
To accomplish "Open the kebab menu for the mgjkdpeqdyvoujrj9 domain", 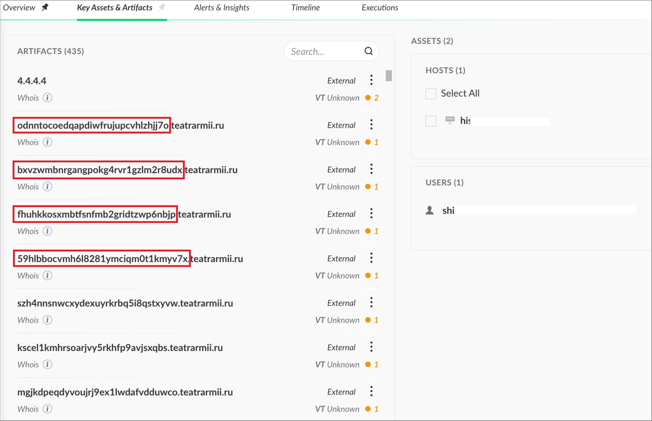I will click(371, 391).
